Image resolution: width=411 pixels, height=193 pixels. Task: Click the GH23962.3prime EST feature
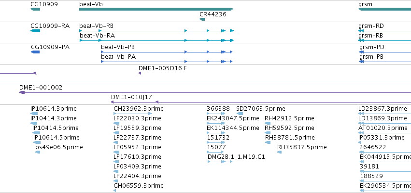click(x=133, y=114)
